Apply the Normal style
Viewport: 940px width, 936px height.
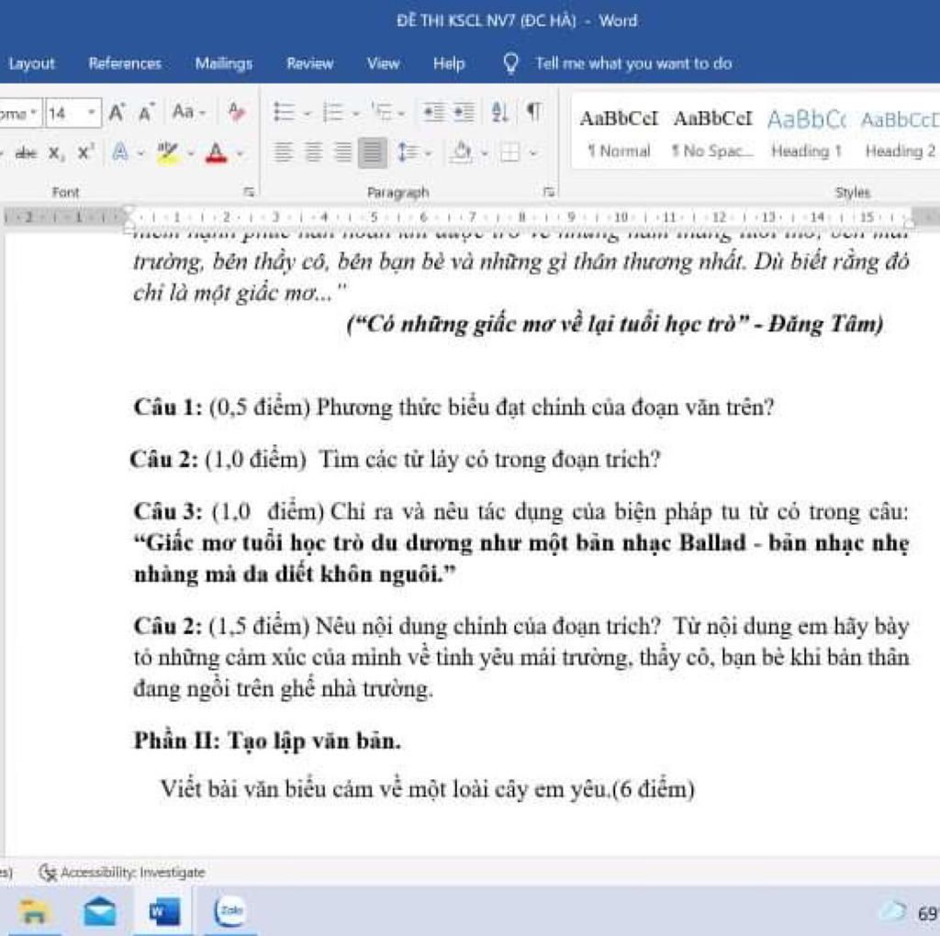[619, 133]
